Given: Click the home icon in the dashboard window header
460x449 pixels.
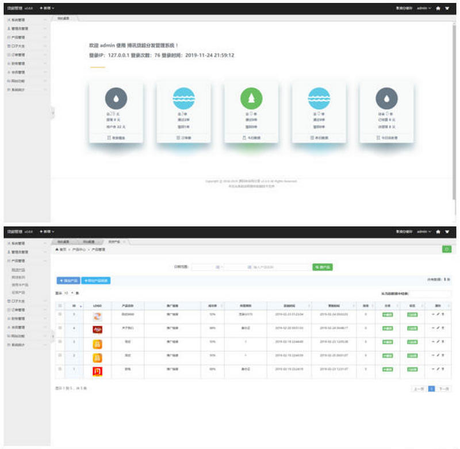Looking at the screenshot, I should 438,8.
